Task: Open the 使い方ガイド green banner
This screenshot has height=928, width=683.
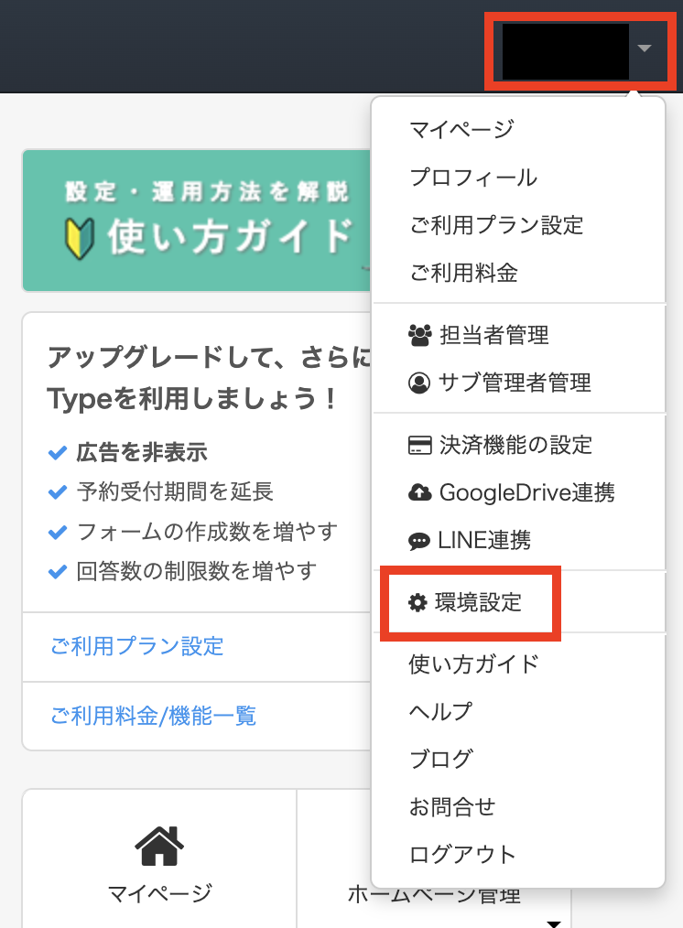Action: click(197, 221)
